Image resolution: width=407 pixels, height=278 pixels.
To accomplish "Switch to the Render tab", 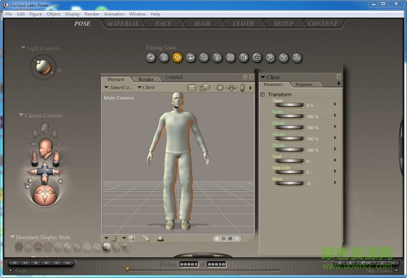I will coord(146,79).
